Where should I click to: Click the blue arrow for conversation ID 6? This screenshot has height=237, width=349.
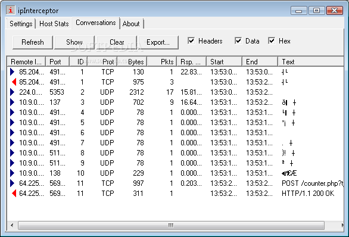[13, 132]
